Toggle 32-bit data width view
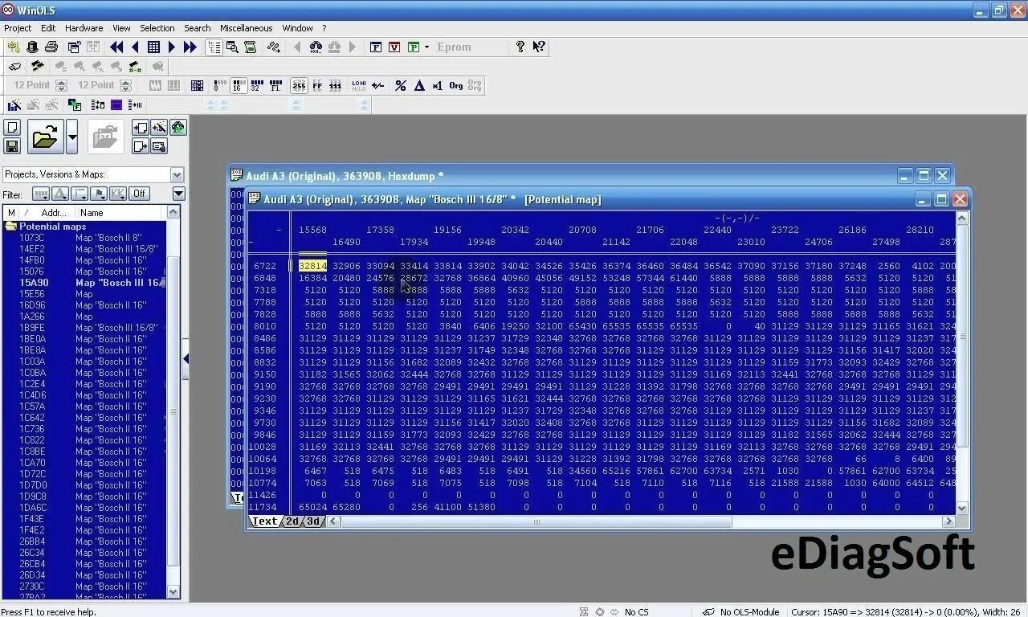1028x617 pixels. click(x=257, y=86)
